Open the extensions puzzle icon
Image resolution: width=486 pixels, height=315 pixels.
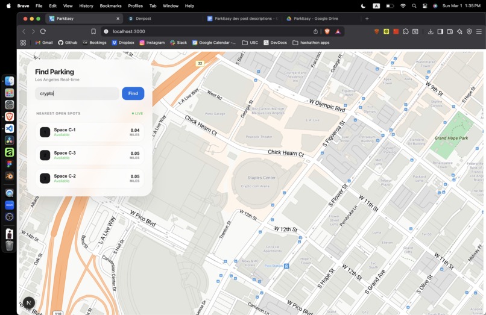pyautogui.click(x=406, y=31)
